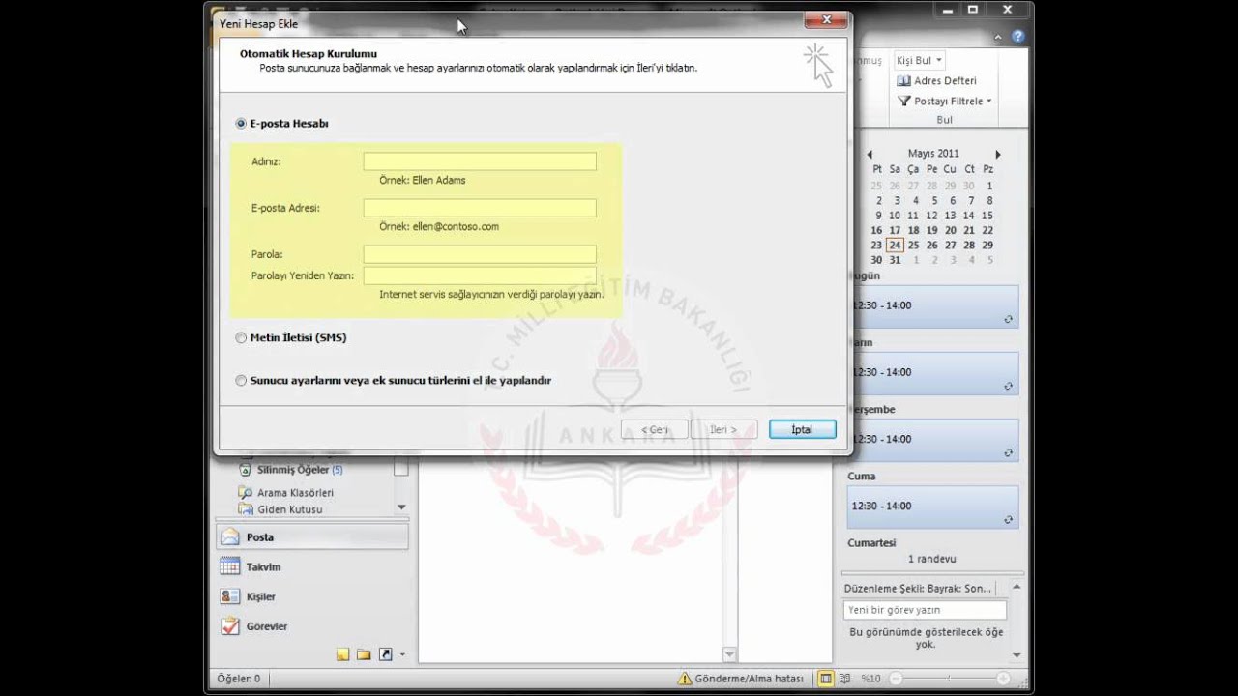Open the Posta navigation pane

tap(311, 537)
